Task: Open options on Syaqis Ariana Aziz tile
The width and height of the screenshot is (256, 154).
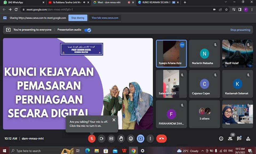Action: pos(182,45)
